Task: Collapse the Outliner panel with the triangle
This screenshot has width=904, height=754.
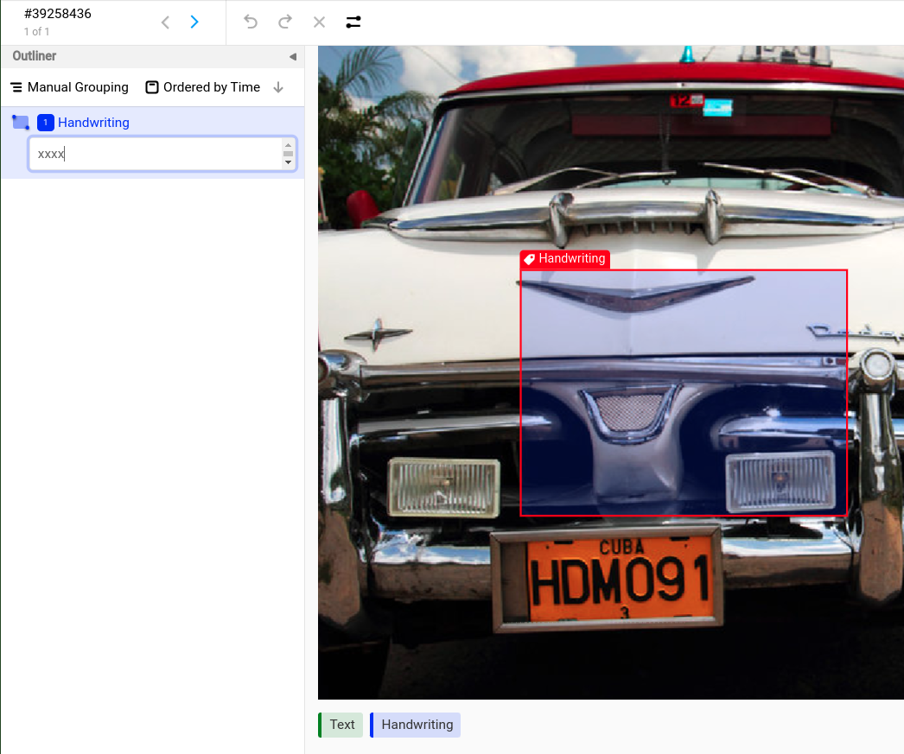Action: pyautogui.click(x=292, y=57)
